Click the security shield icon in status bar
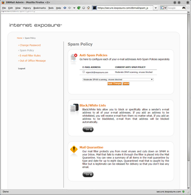This screenshot has width=191, height=195. coord(183,192)
